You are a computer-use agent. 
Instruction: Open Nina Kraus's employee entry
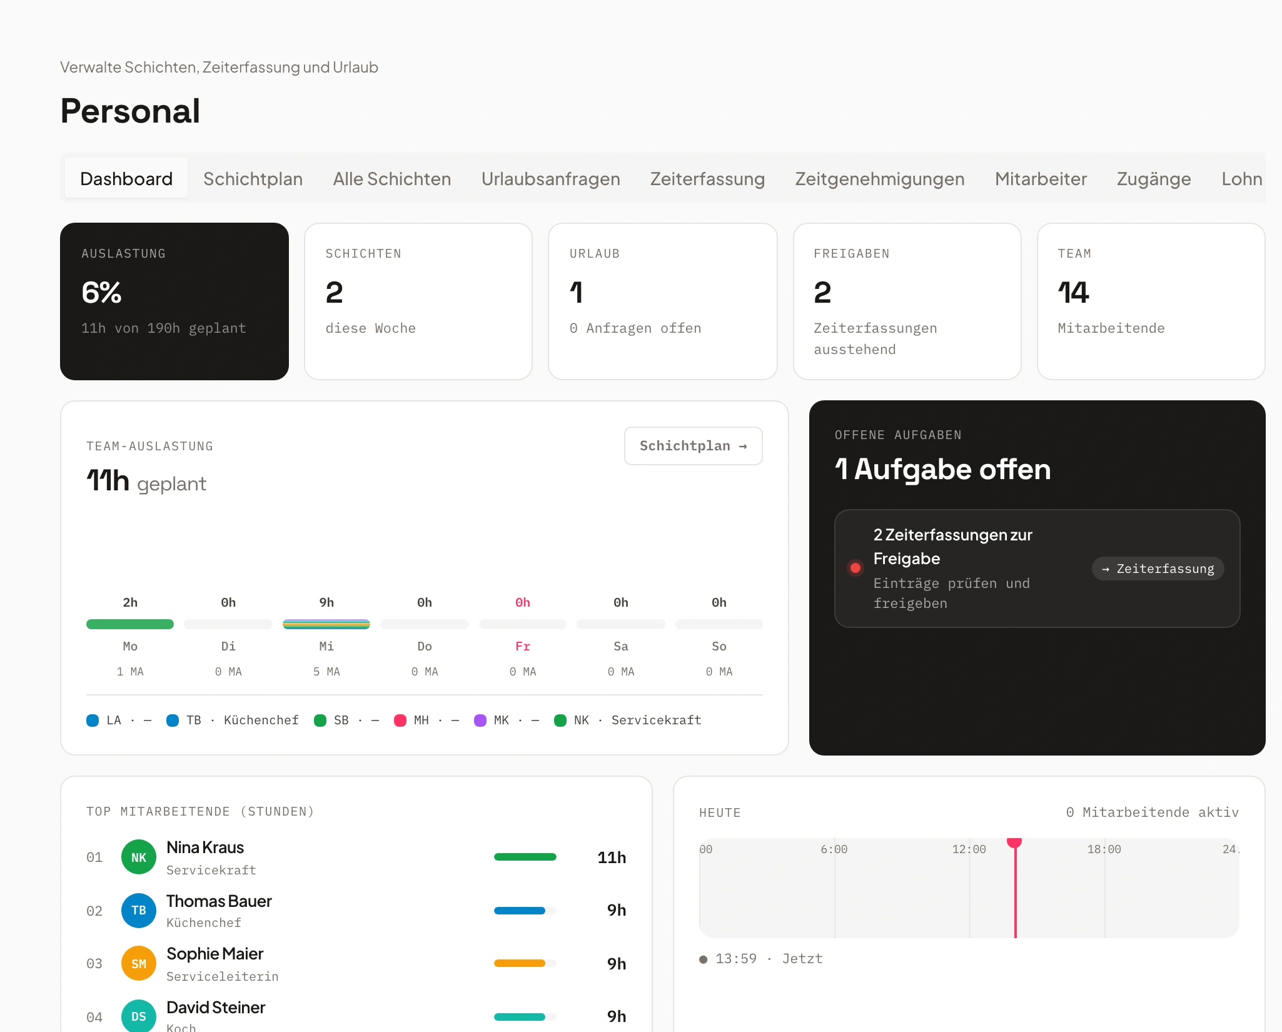point(356,857)
